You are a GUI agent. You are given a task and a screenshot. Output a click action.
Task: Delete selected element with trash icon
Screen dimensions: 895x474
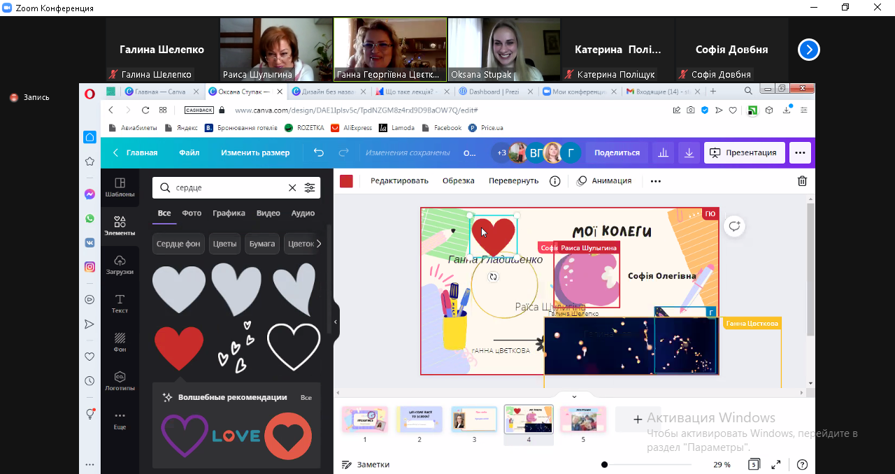coord(802,181)
